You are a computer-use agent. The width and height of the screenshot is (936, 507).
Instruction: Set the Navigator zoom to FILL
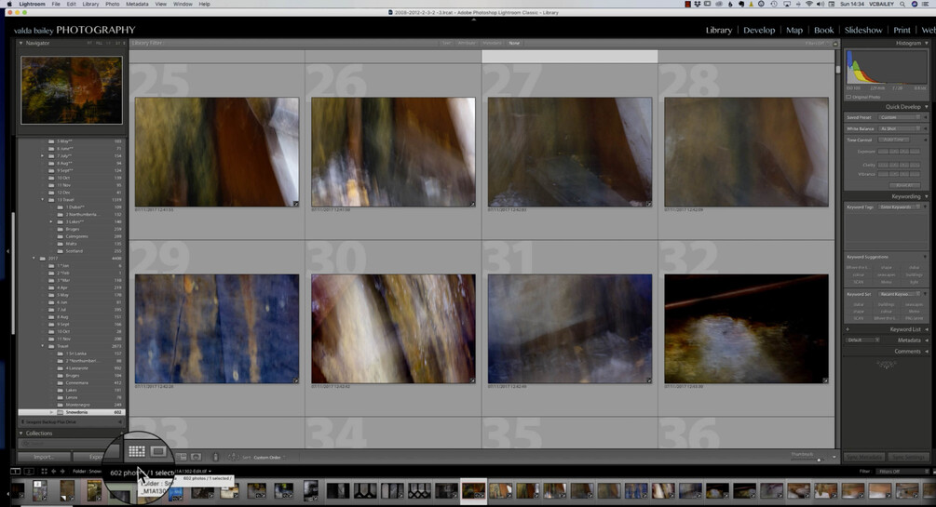[99, 43]
